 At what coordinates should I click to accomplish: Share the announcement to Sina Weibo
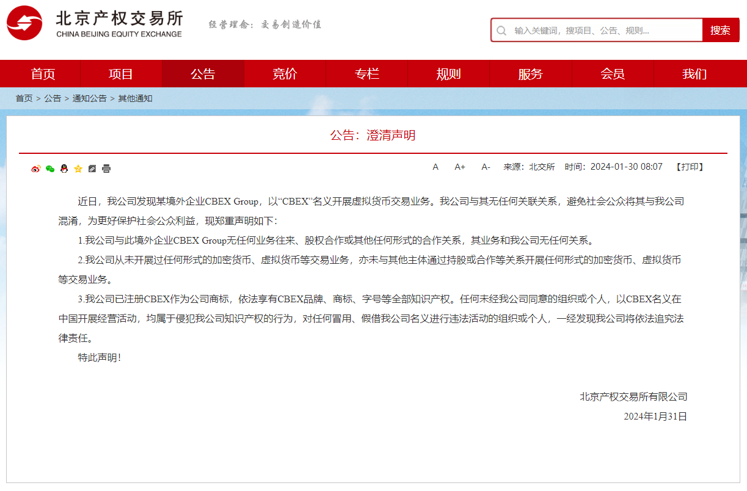coord(35,169)
